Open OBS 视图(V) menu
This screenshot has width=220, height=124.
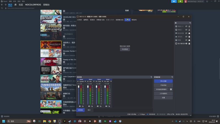click(x=92, y=20)
